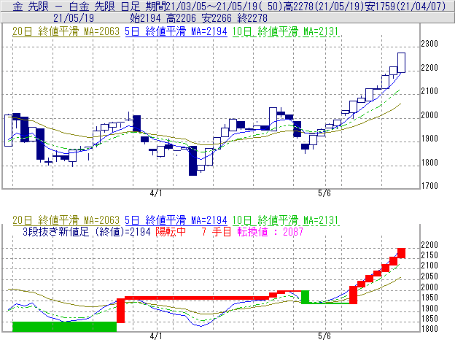Click the 2200 axis label on the candlestick chart

coord(429,68)
